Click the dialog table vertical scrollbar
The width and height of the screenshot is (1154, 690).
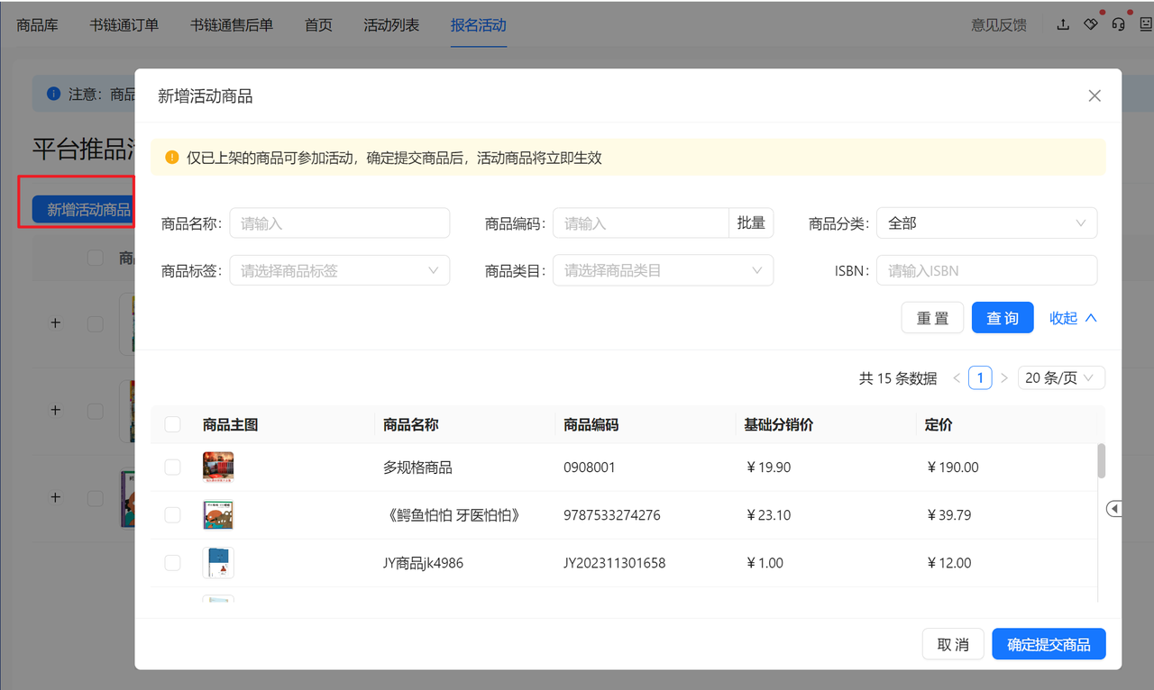pos(1102,460)
